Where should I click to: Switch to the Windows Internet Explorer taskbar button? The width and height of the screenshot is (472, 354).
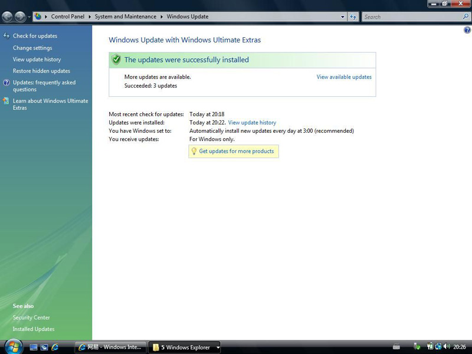(110, 347)
